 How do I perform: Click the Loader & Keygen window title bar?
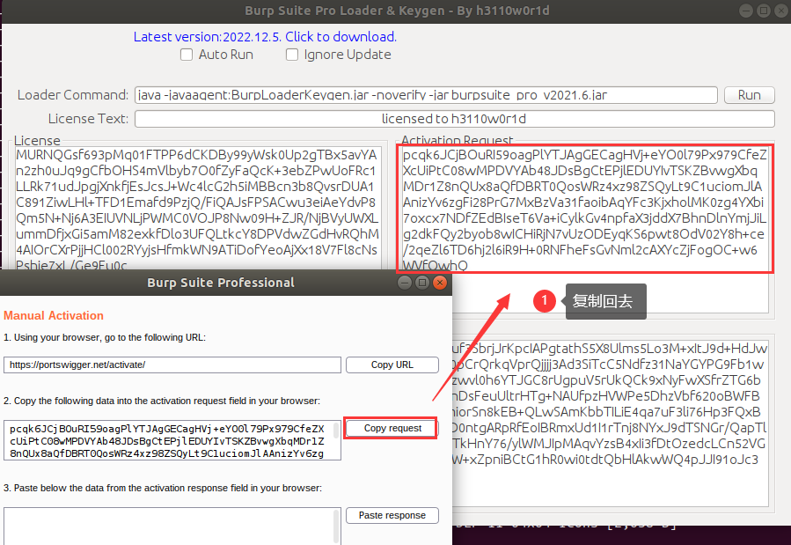pyautogui.click(x=397, y=11)
